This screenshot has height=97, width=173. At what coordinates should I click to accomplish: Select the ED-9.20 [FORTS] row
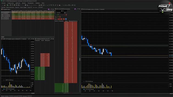[28, 19]
